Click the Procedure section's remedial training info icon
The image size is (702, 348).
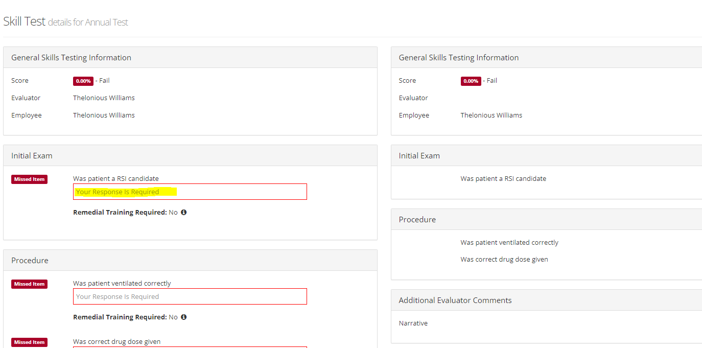point(183,317)
